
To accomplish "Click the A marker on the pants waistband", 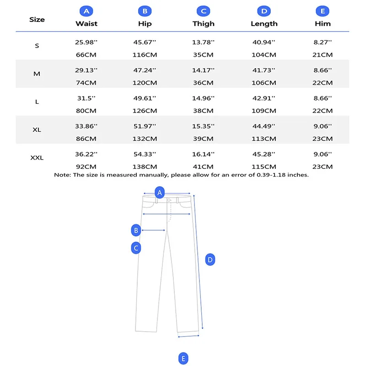I will tap(160, 193).
